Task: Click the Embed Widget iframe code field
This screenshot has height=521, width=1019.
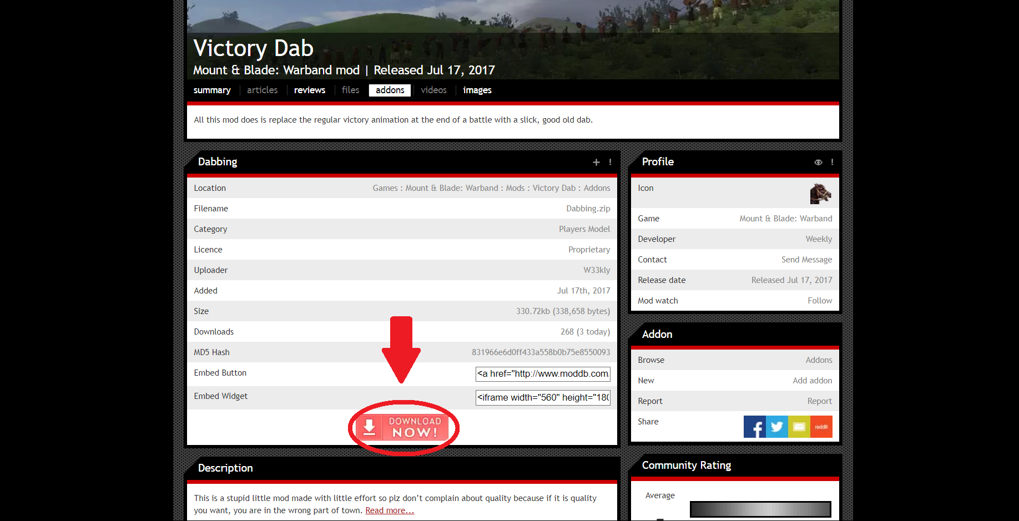Action: [543, 397]
